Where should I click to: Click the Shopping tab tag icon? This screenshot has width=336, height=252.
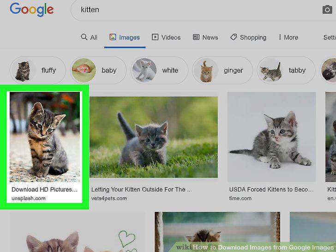coord(234,37)
